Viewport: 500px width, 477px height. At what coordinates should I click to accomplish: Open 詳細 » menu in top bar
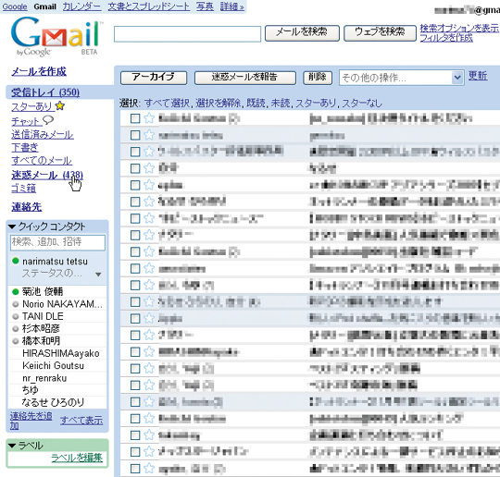[232, 6]
